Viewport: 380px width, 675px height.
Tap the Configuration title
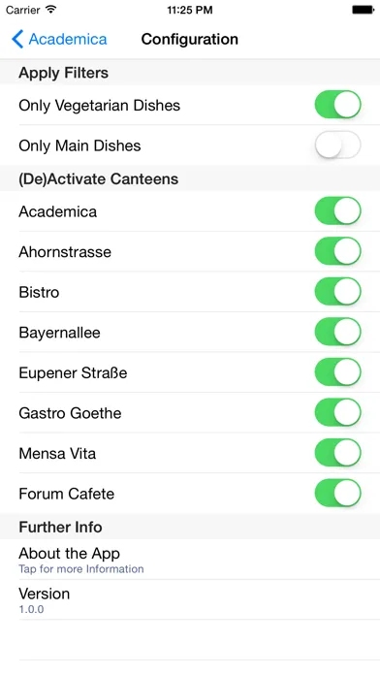(190, 39)
